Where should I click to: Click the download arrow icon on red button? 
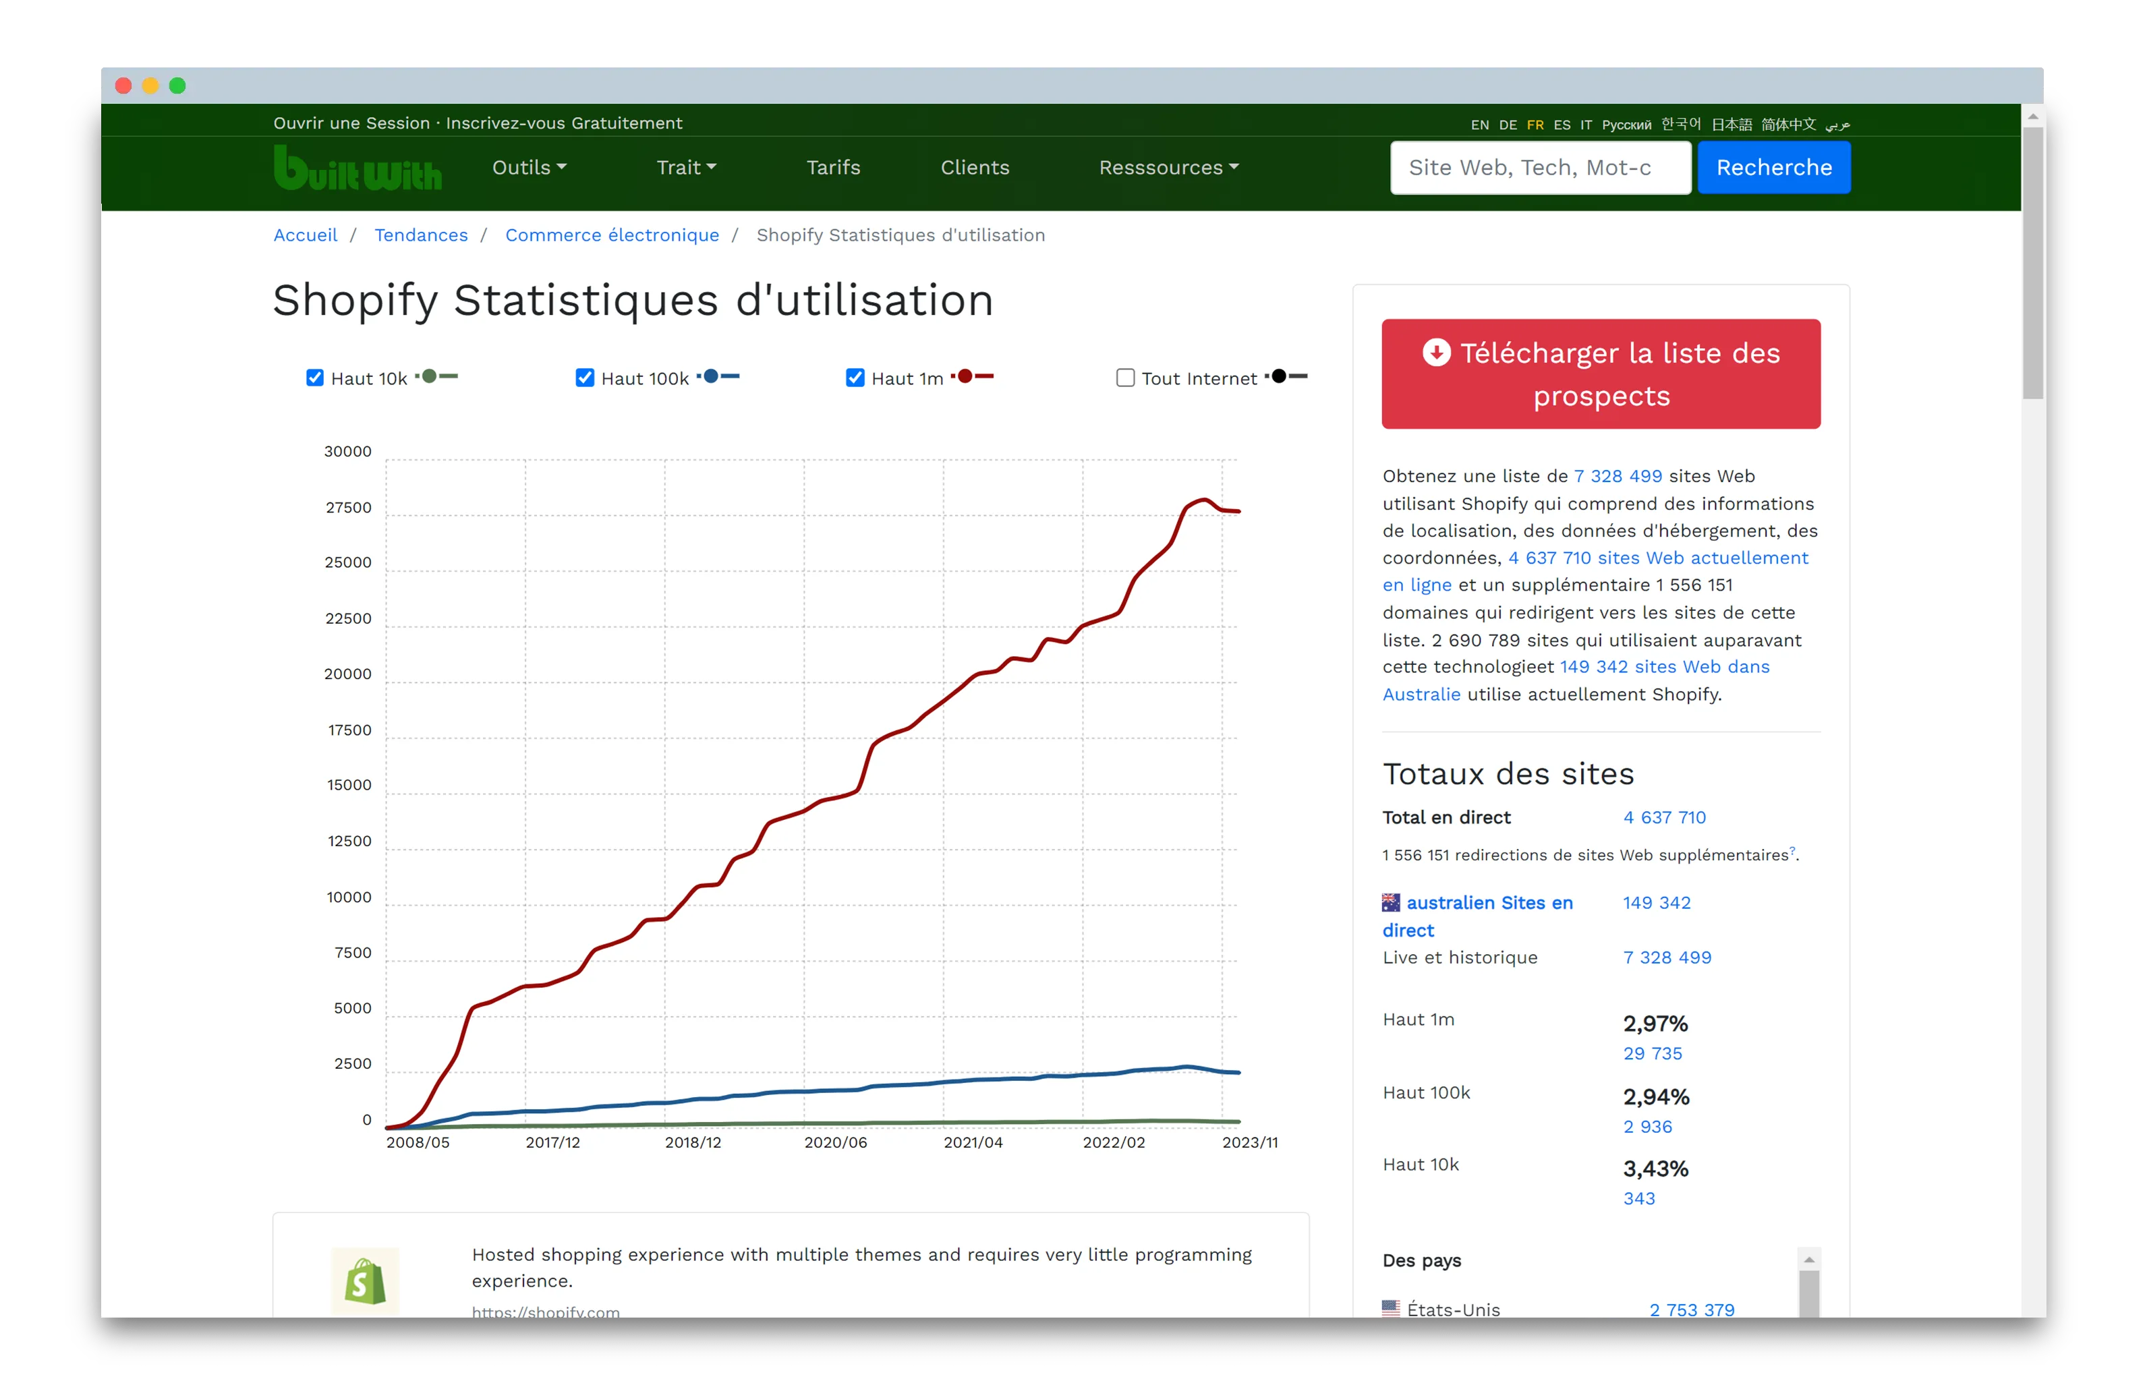[1435, 352]
